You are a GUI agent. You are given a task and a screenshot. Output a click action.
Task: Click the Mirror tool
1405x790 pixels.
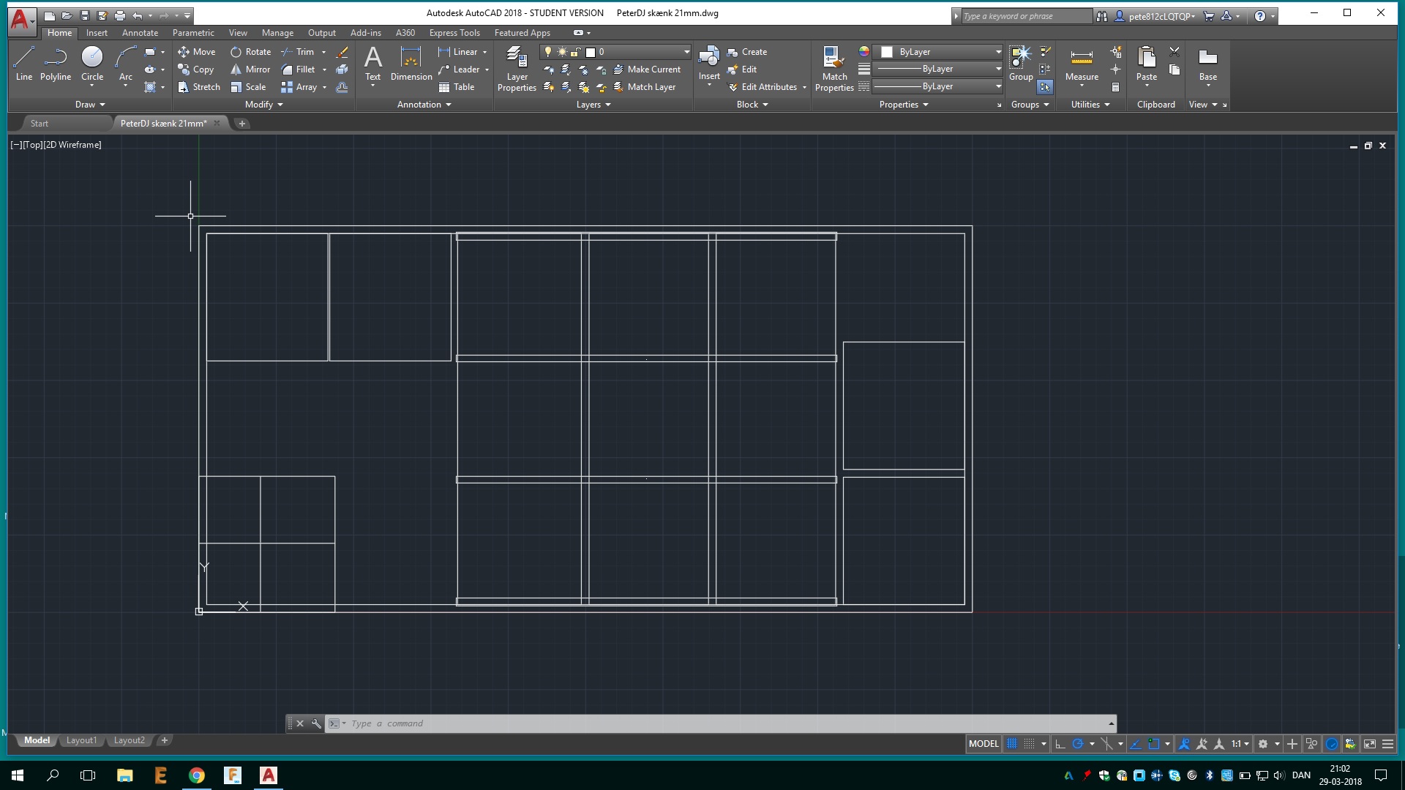(x=250, y=69)
